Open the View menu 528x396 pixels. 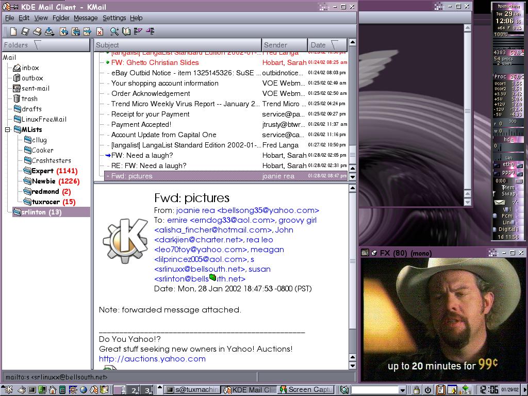pos(41,18)
